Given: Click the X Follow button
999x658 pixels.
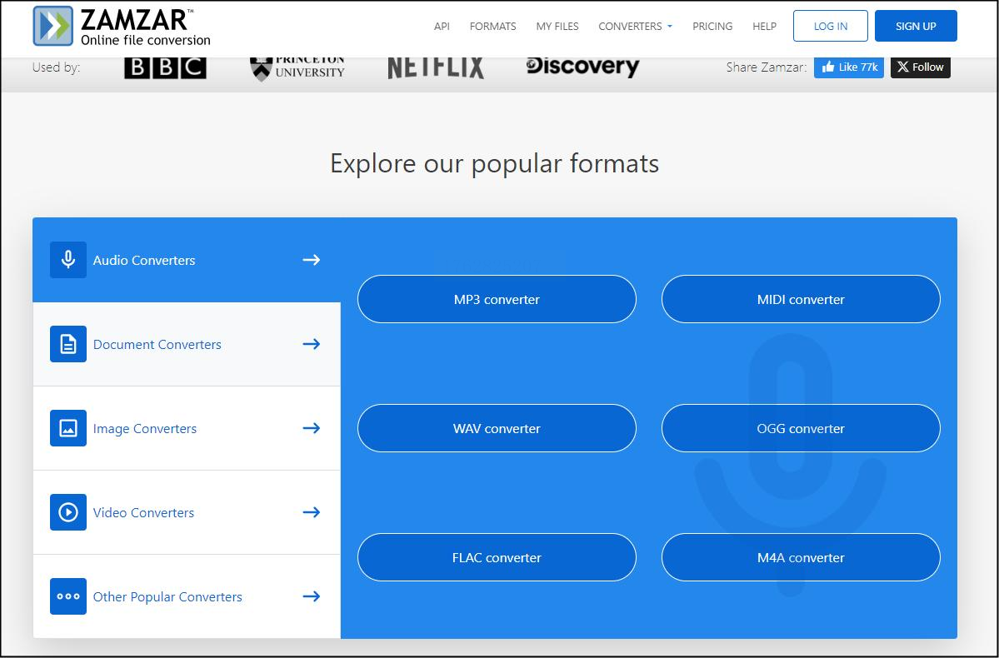Looking at the screenshot, I should pyautogui.click(x=920, y=67).
